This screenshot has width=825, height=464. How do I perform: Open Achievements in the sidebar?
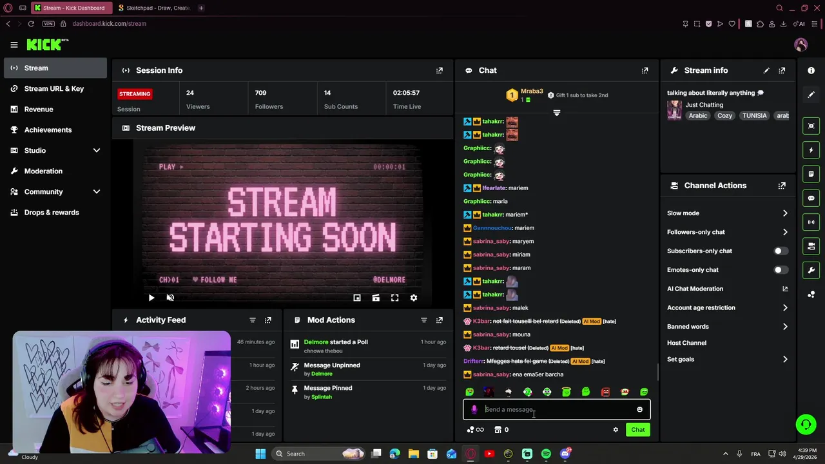tap(55, 130)
